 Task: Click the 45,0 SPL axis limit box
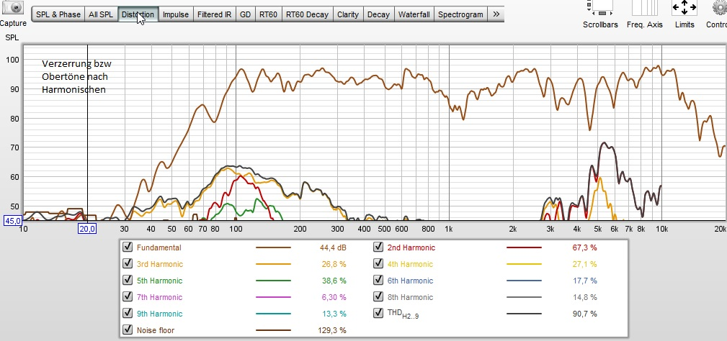(x=12, y=221)
